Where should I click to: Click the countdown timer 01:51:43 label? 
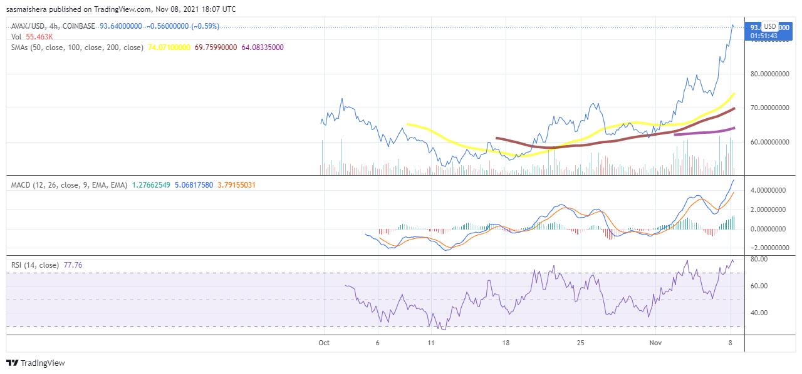click(764, 36)
